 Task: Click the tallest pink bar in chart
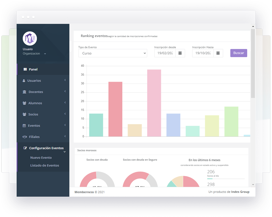click(154, 103)
